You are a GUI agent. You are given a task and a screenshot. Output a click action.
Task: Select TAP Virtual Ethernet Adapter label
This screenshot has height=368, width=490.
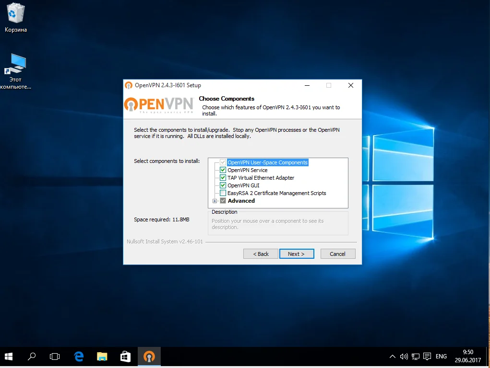click(261, 178)
